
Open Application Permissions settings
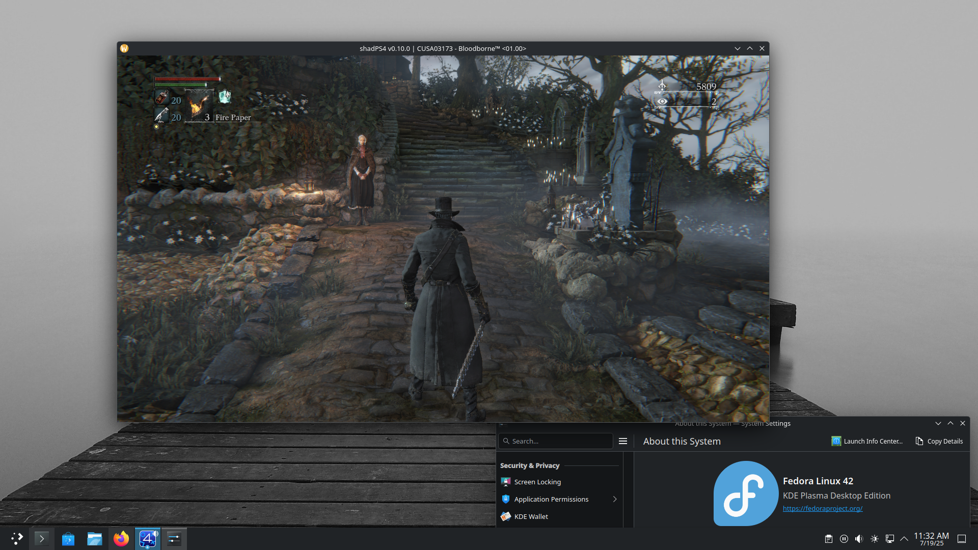coord(559,499)
